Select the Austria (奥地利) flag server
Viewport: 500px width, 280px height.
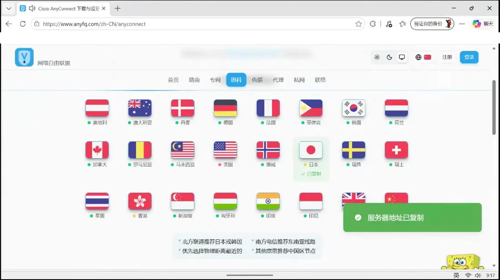point(97,108)
